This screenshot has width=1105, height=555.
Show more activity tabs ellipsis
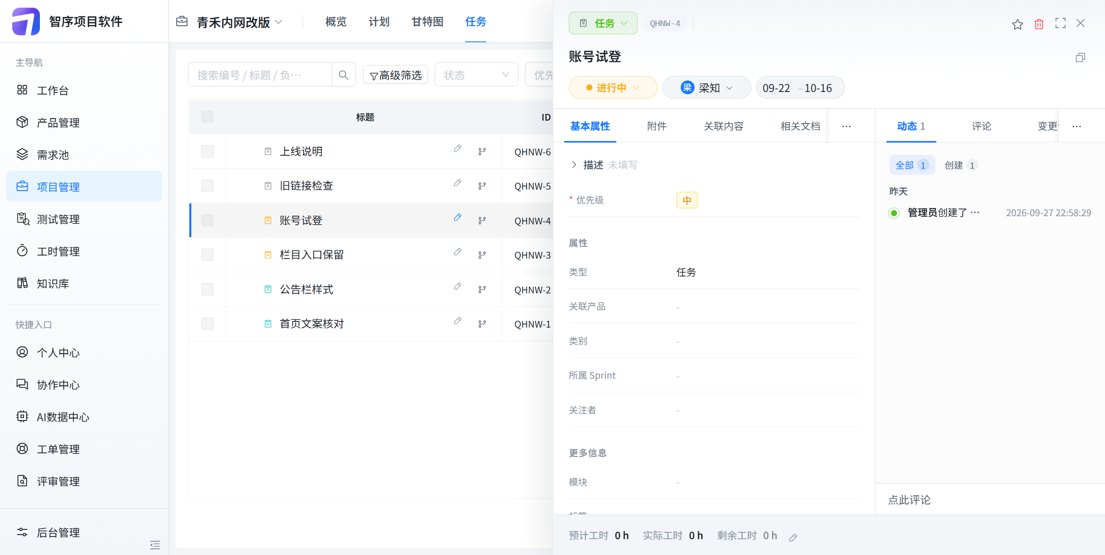click(x=1076, y=126)
